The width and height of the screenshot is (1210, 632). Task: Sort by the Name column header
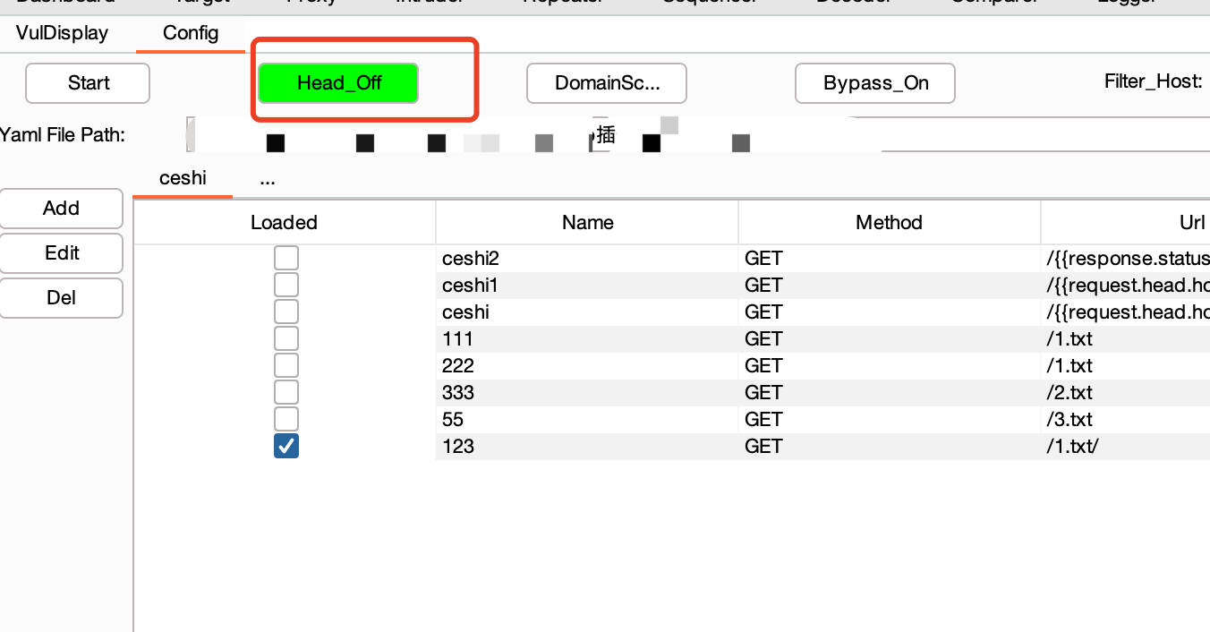tap(587, 223)
